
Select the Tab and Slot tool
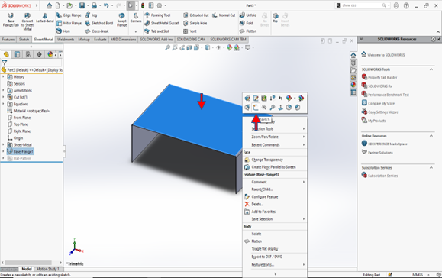point(156,31)
